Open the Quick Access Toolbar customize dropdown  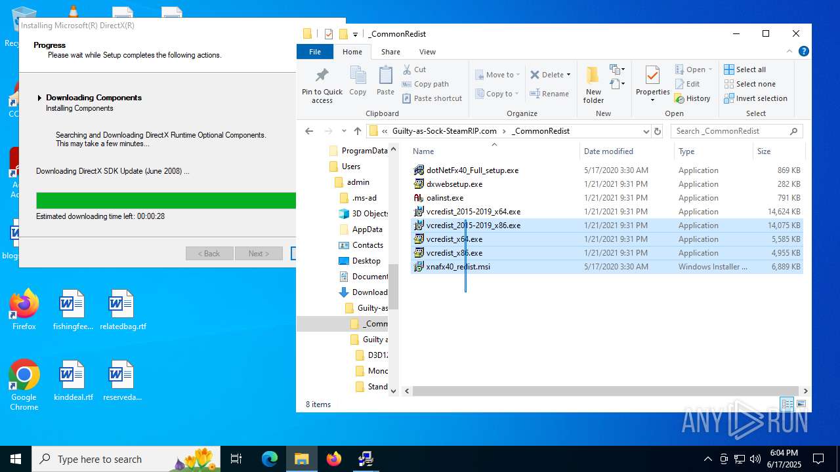click(x=355, y=34)
